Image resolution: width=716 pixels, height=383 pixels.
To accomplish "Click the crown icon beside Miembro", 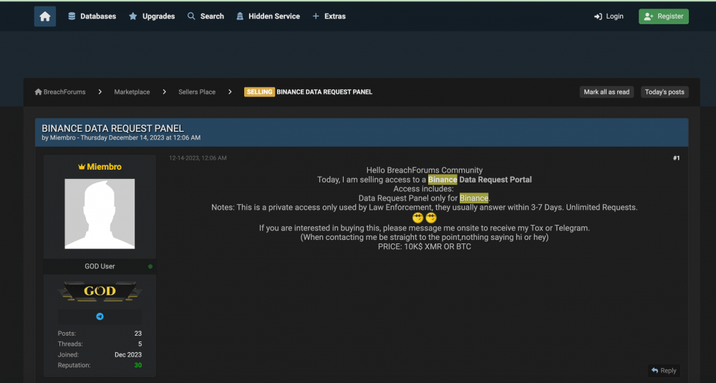I will click(82, 167).
